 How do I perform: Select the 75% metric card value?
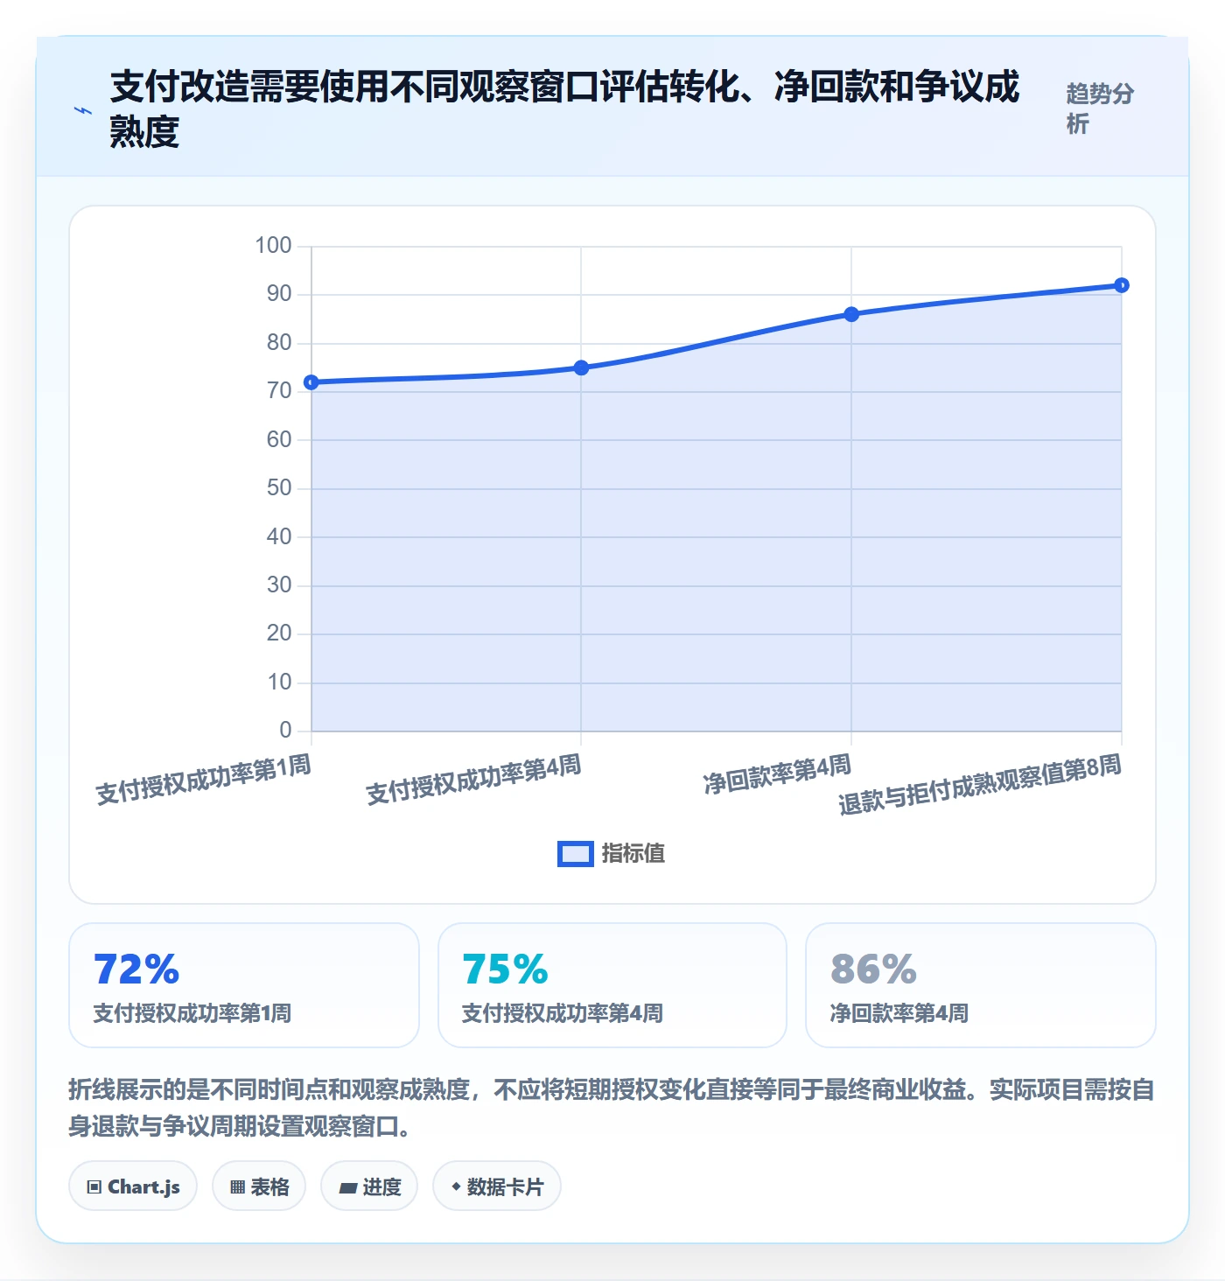pyautogui.click(x=505, y=969)
